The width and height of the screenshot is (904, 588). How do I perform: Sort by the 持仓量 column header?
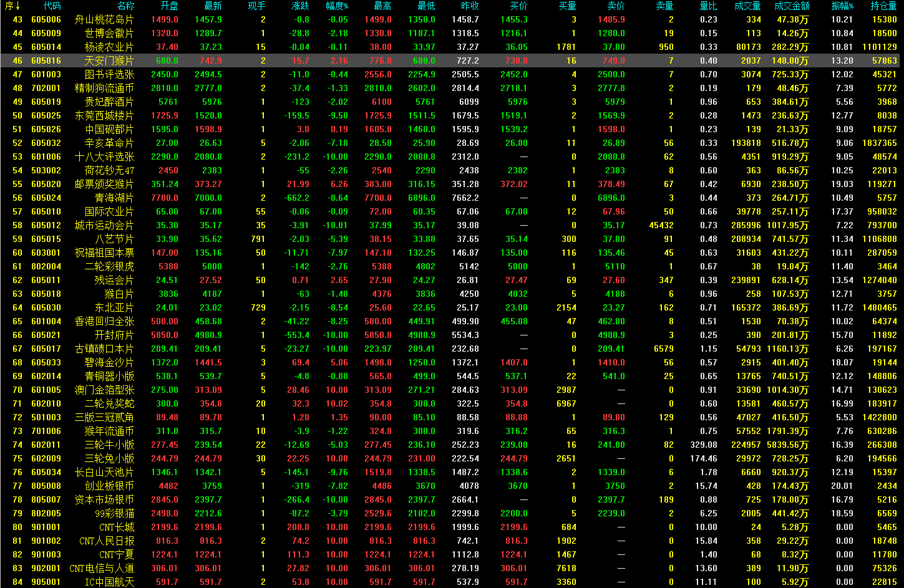(883, 6)
